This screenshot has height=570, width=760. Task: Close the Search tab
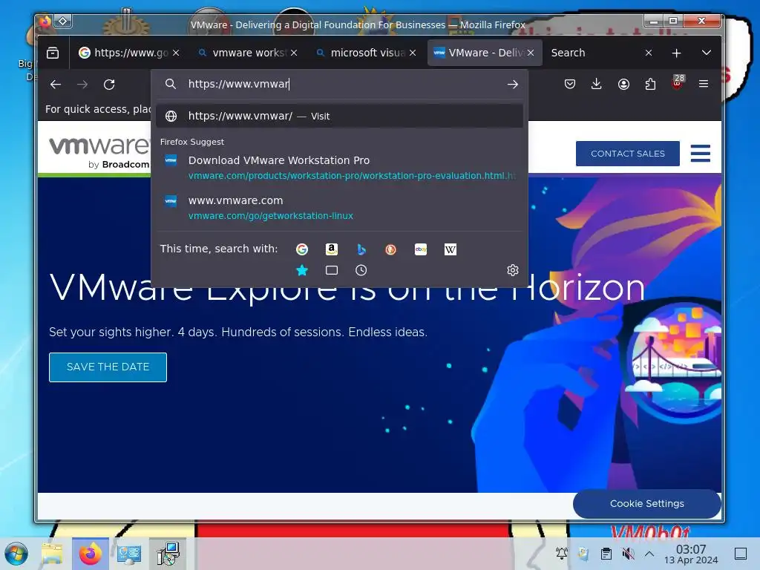coord(649,53)
